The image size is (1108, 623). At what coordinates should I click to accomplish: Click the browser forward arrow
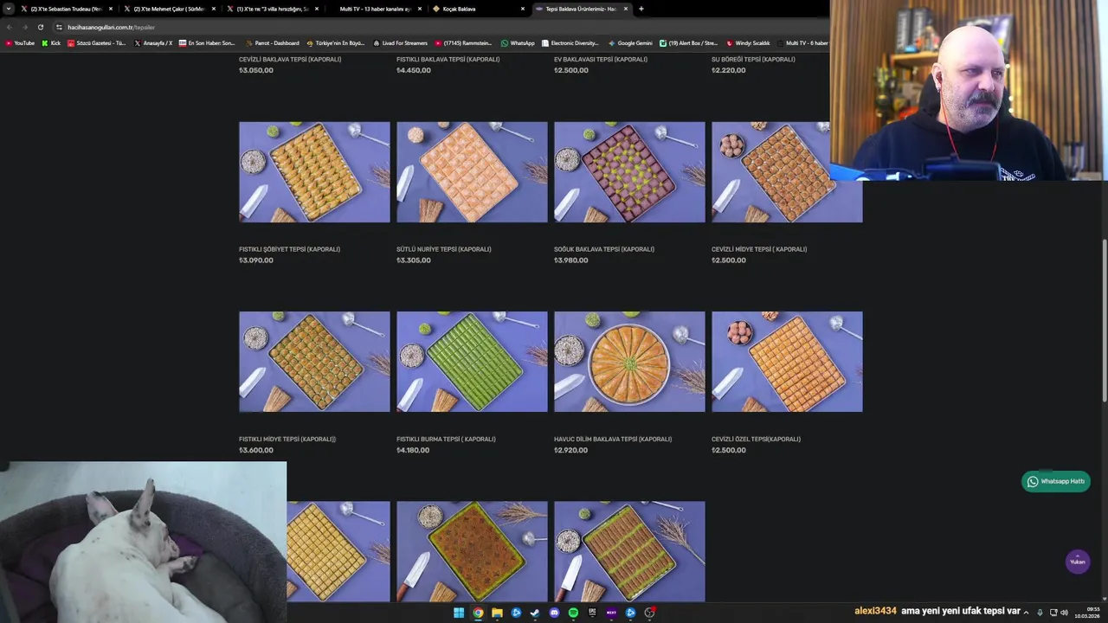pos(24,27)
